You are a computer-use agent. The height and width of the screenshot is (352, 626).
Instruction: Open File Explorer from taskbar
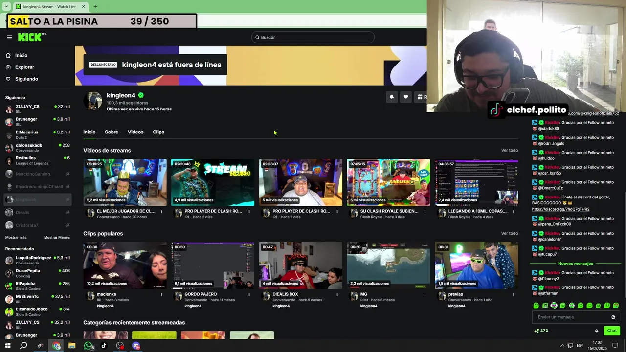72,346
